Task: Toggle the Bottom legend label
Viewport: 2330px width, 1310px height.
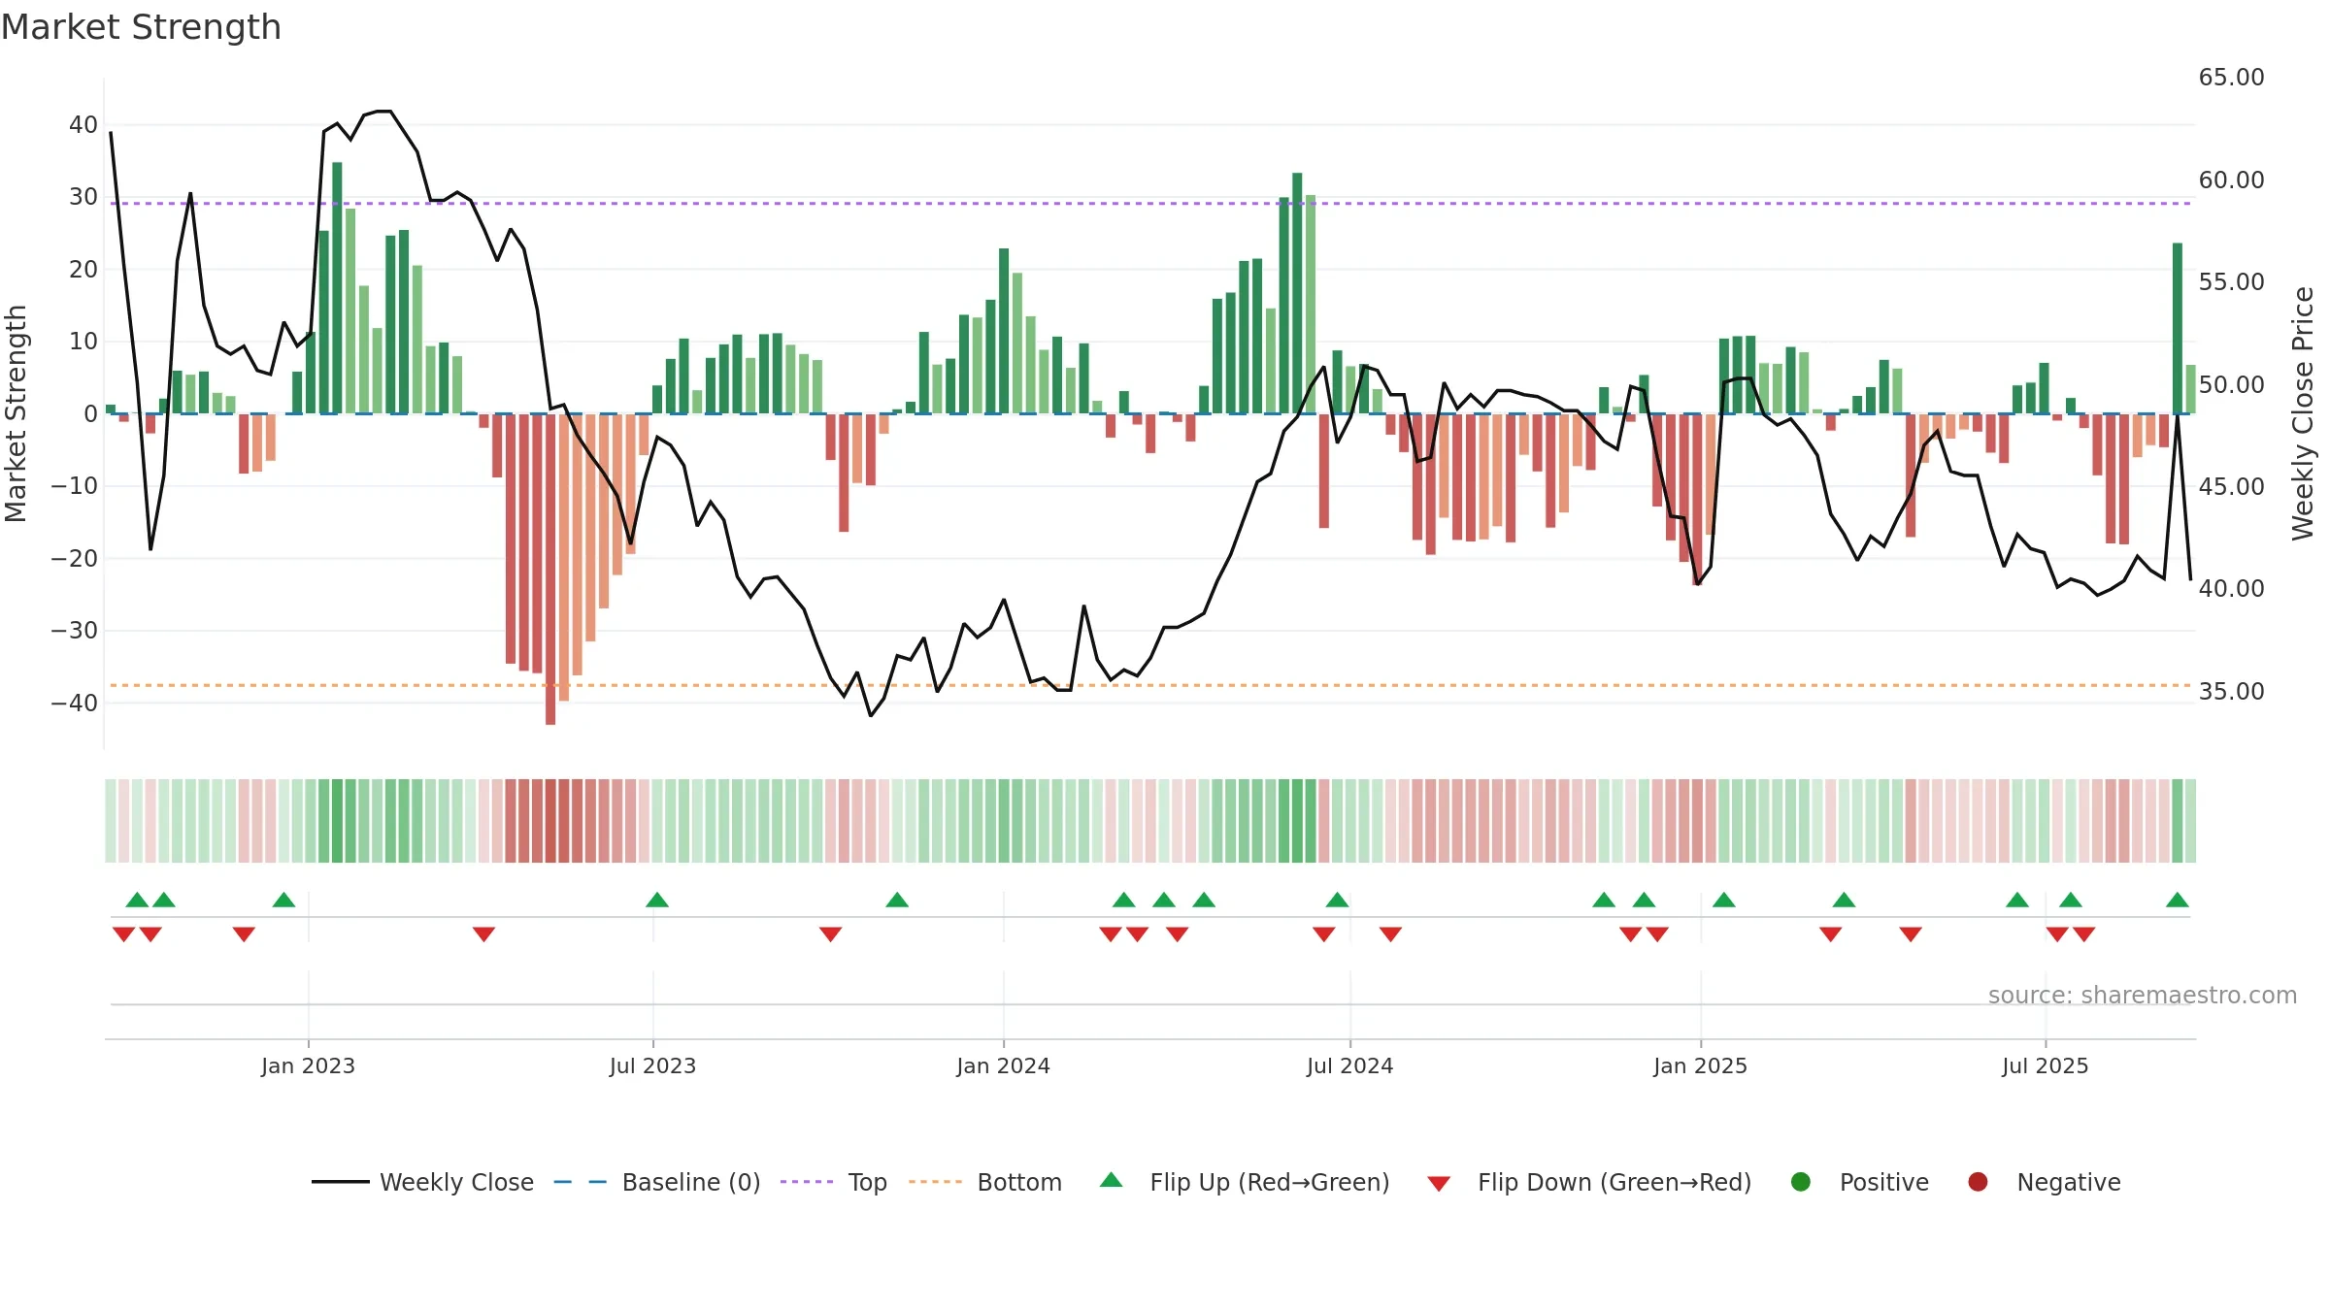Action: click(x=1019, y=1182)
